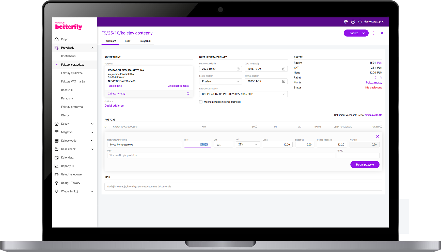Image resolution: width=441 pixels, height=252 pixels.
Task: Open the three-dot more options menu
Action: (x=374, y=33)
